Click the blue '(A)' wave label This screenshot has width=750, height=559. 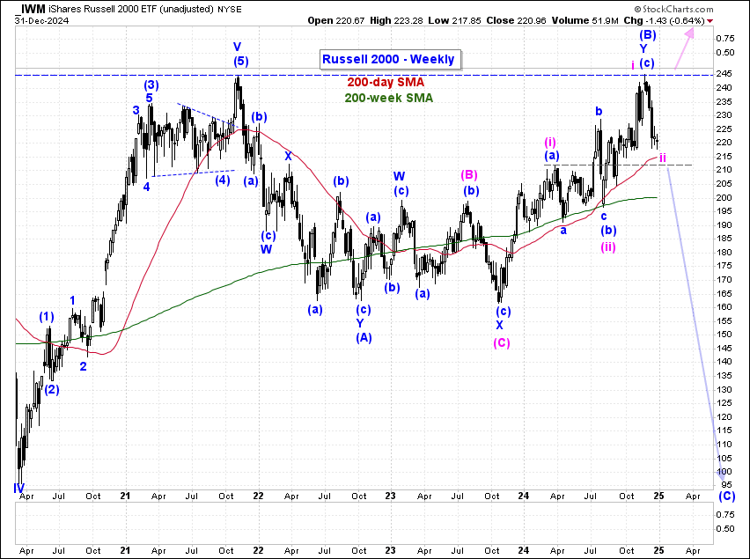(x=364, y=337)
